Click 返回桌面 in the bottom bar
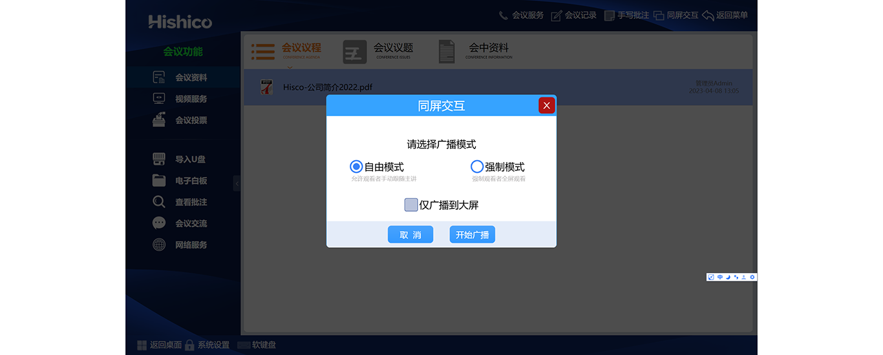 pos(159,345)
